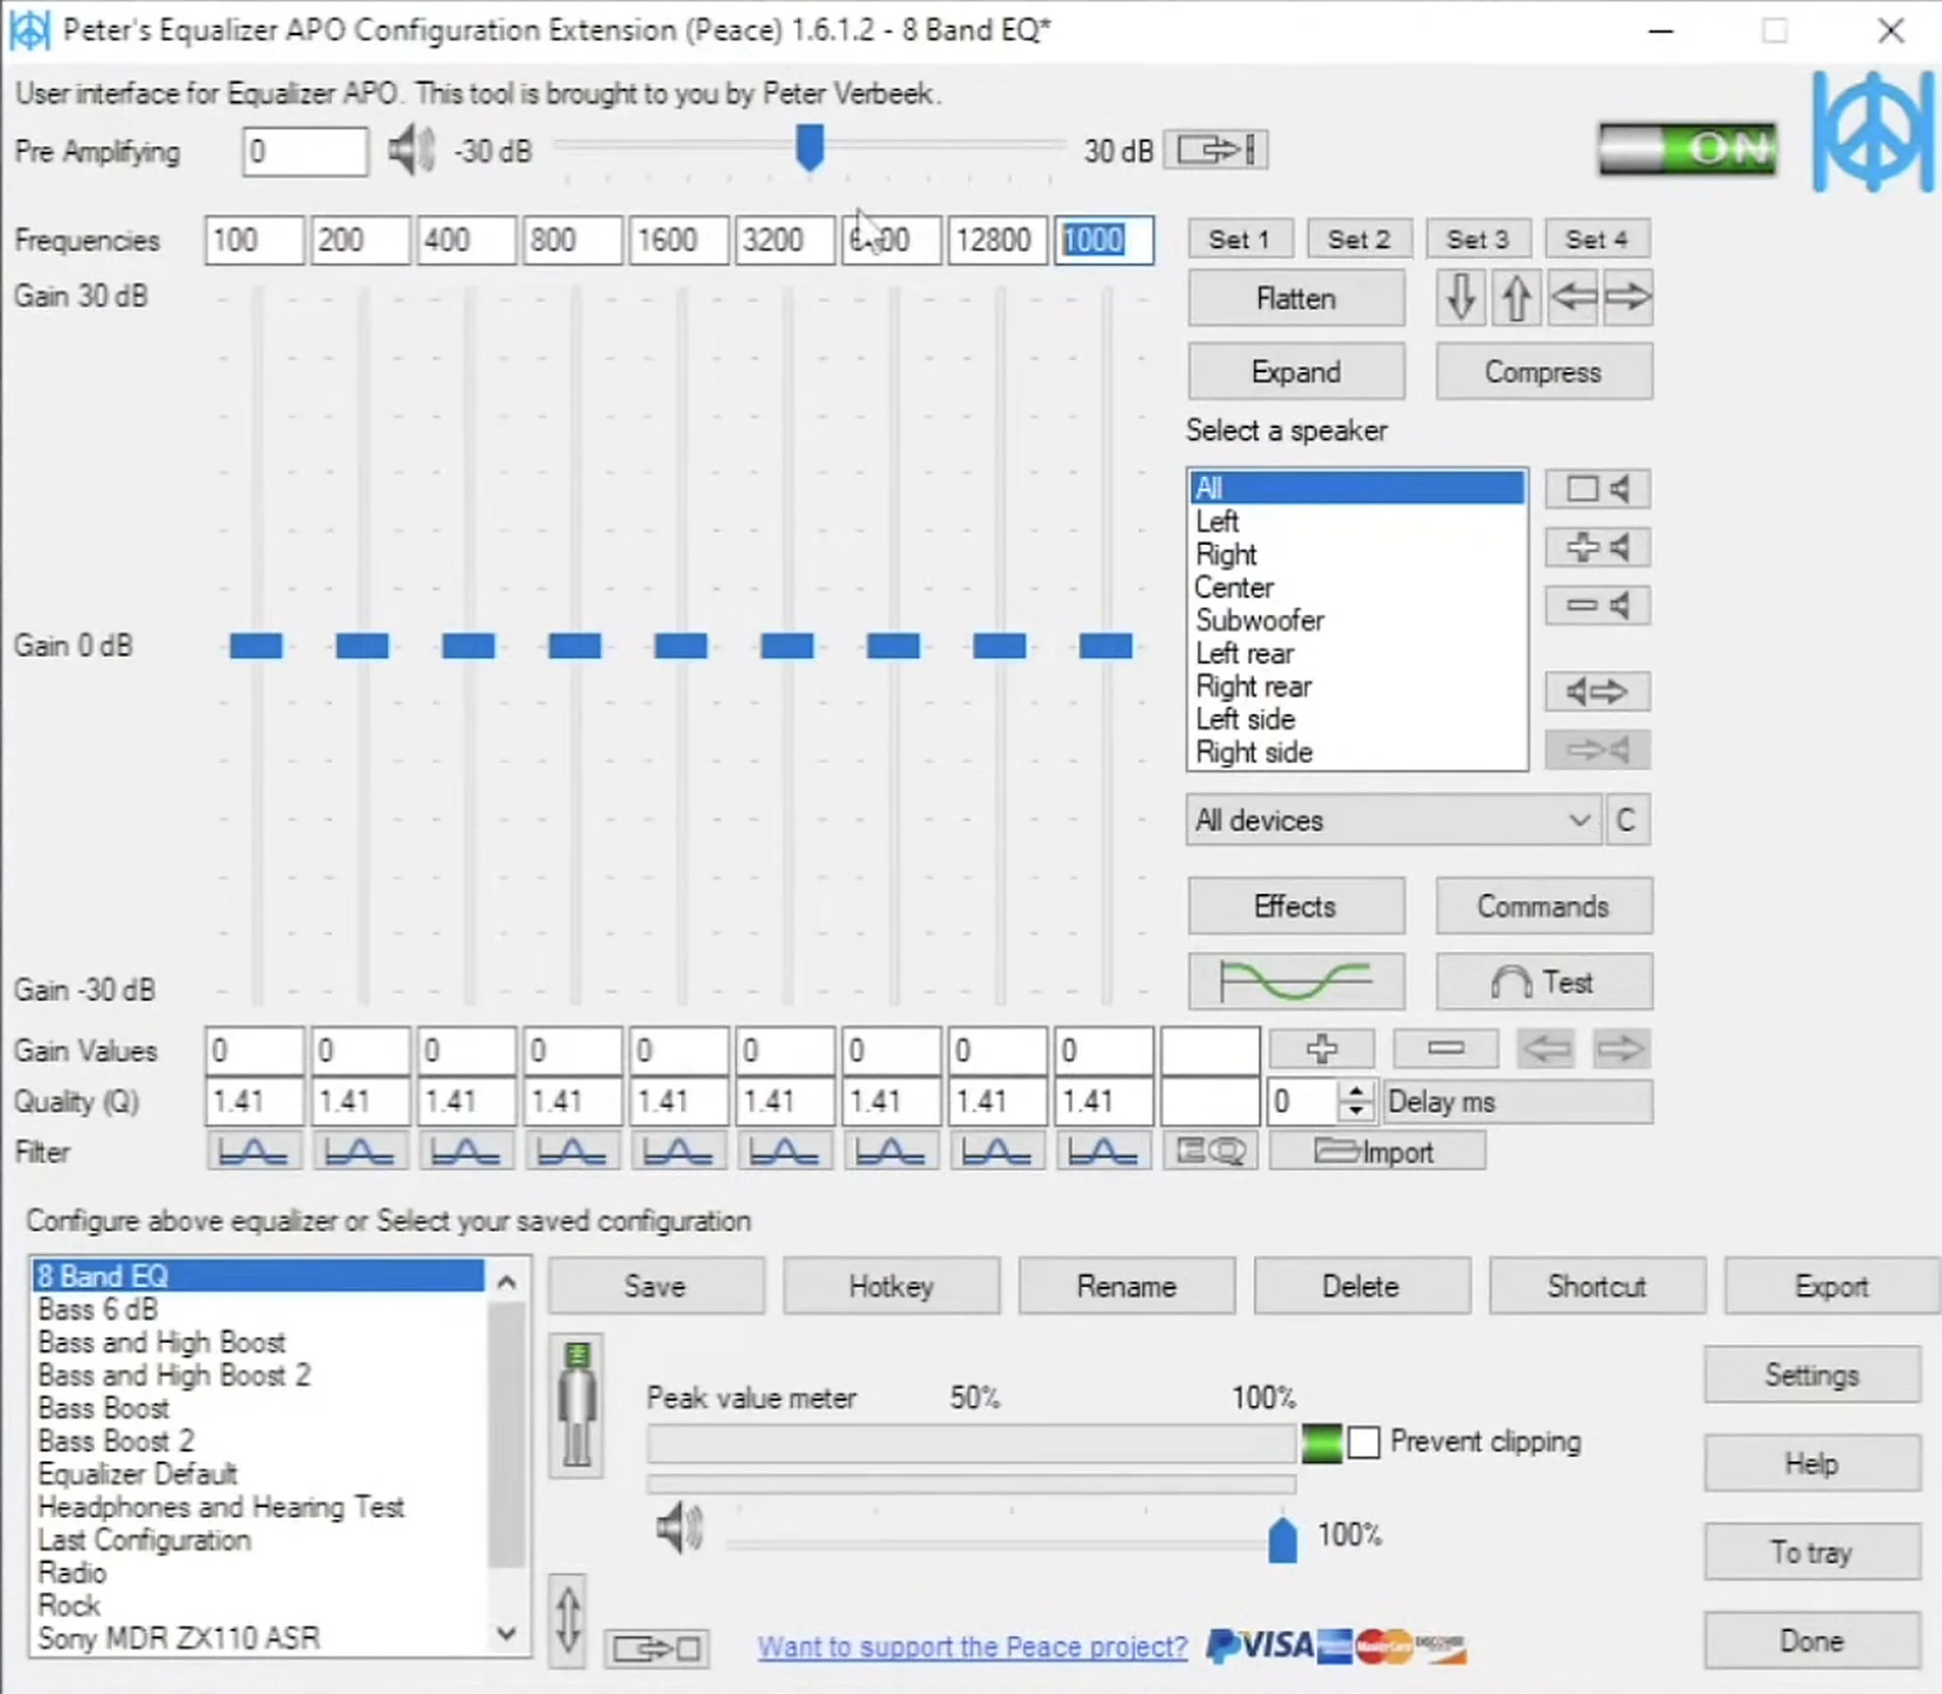Shift gains down with the down arrow
The image size is (1942, 1694).
coord(1461,298)
